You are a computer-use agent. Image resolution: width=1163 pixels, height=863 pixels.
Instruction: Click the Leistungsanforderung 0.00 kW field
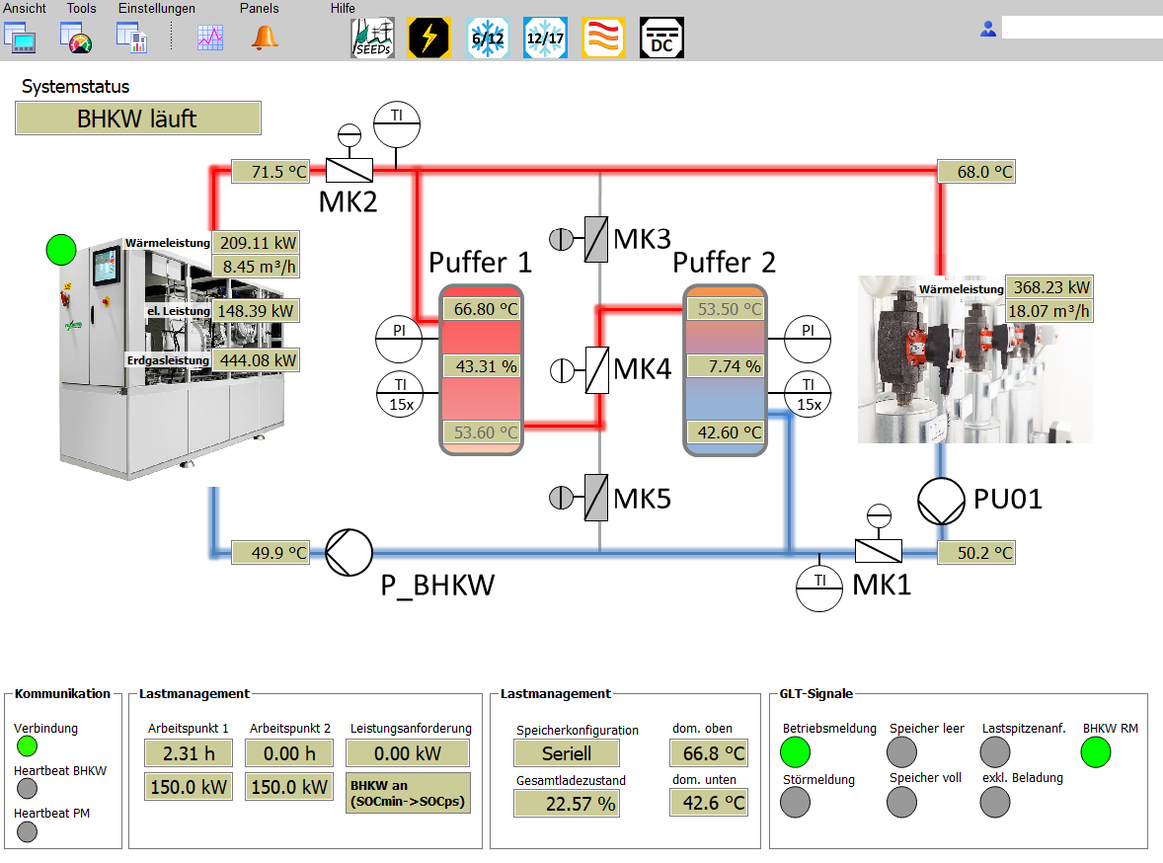point(408,753)
